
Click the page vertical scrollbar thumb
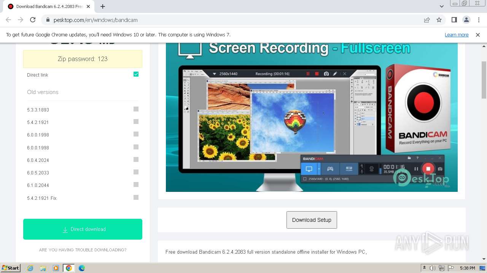tap(484, 80)
